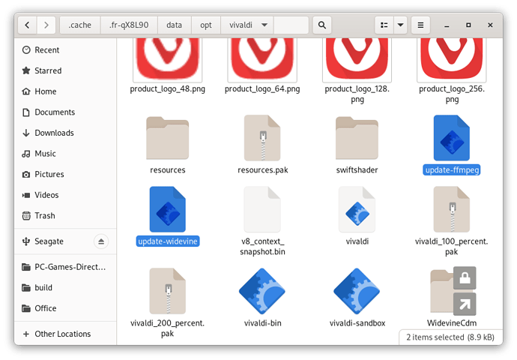This screenshot has height=360, width=517.
Task: Click the vivaldi-sandbox file name label
Action: coord(357,323)
